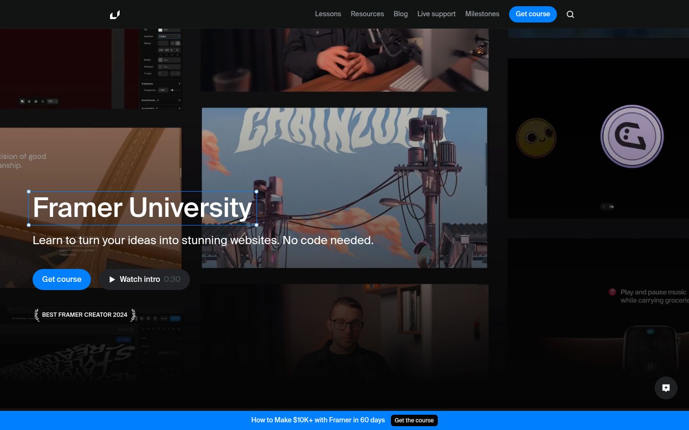Click the purple ghost coin thumbnail
The height and width of the screenshot is (430, 689).
[x=632, y=136]
